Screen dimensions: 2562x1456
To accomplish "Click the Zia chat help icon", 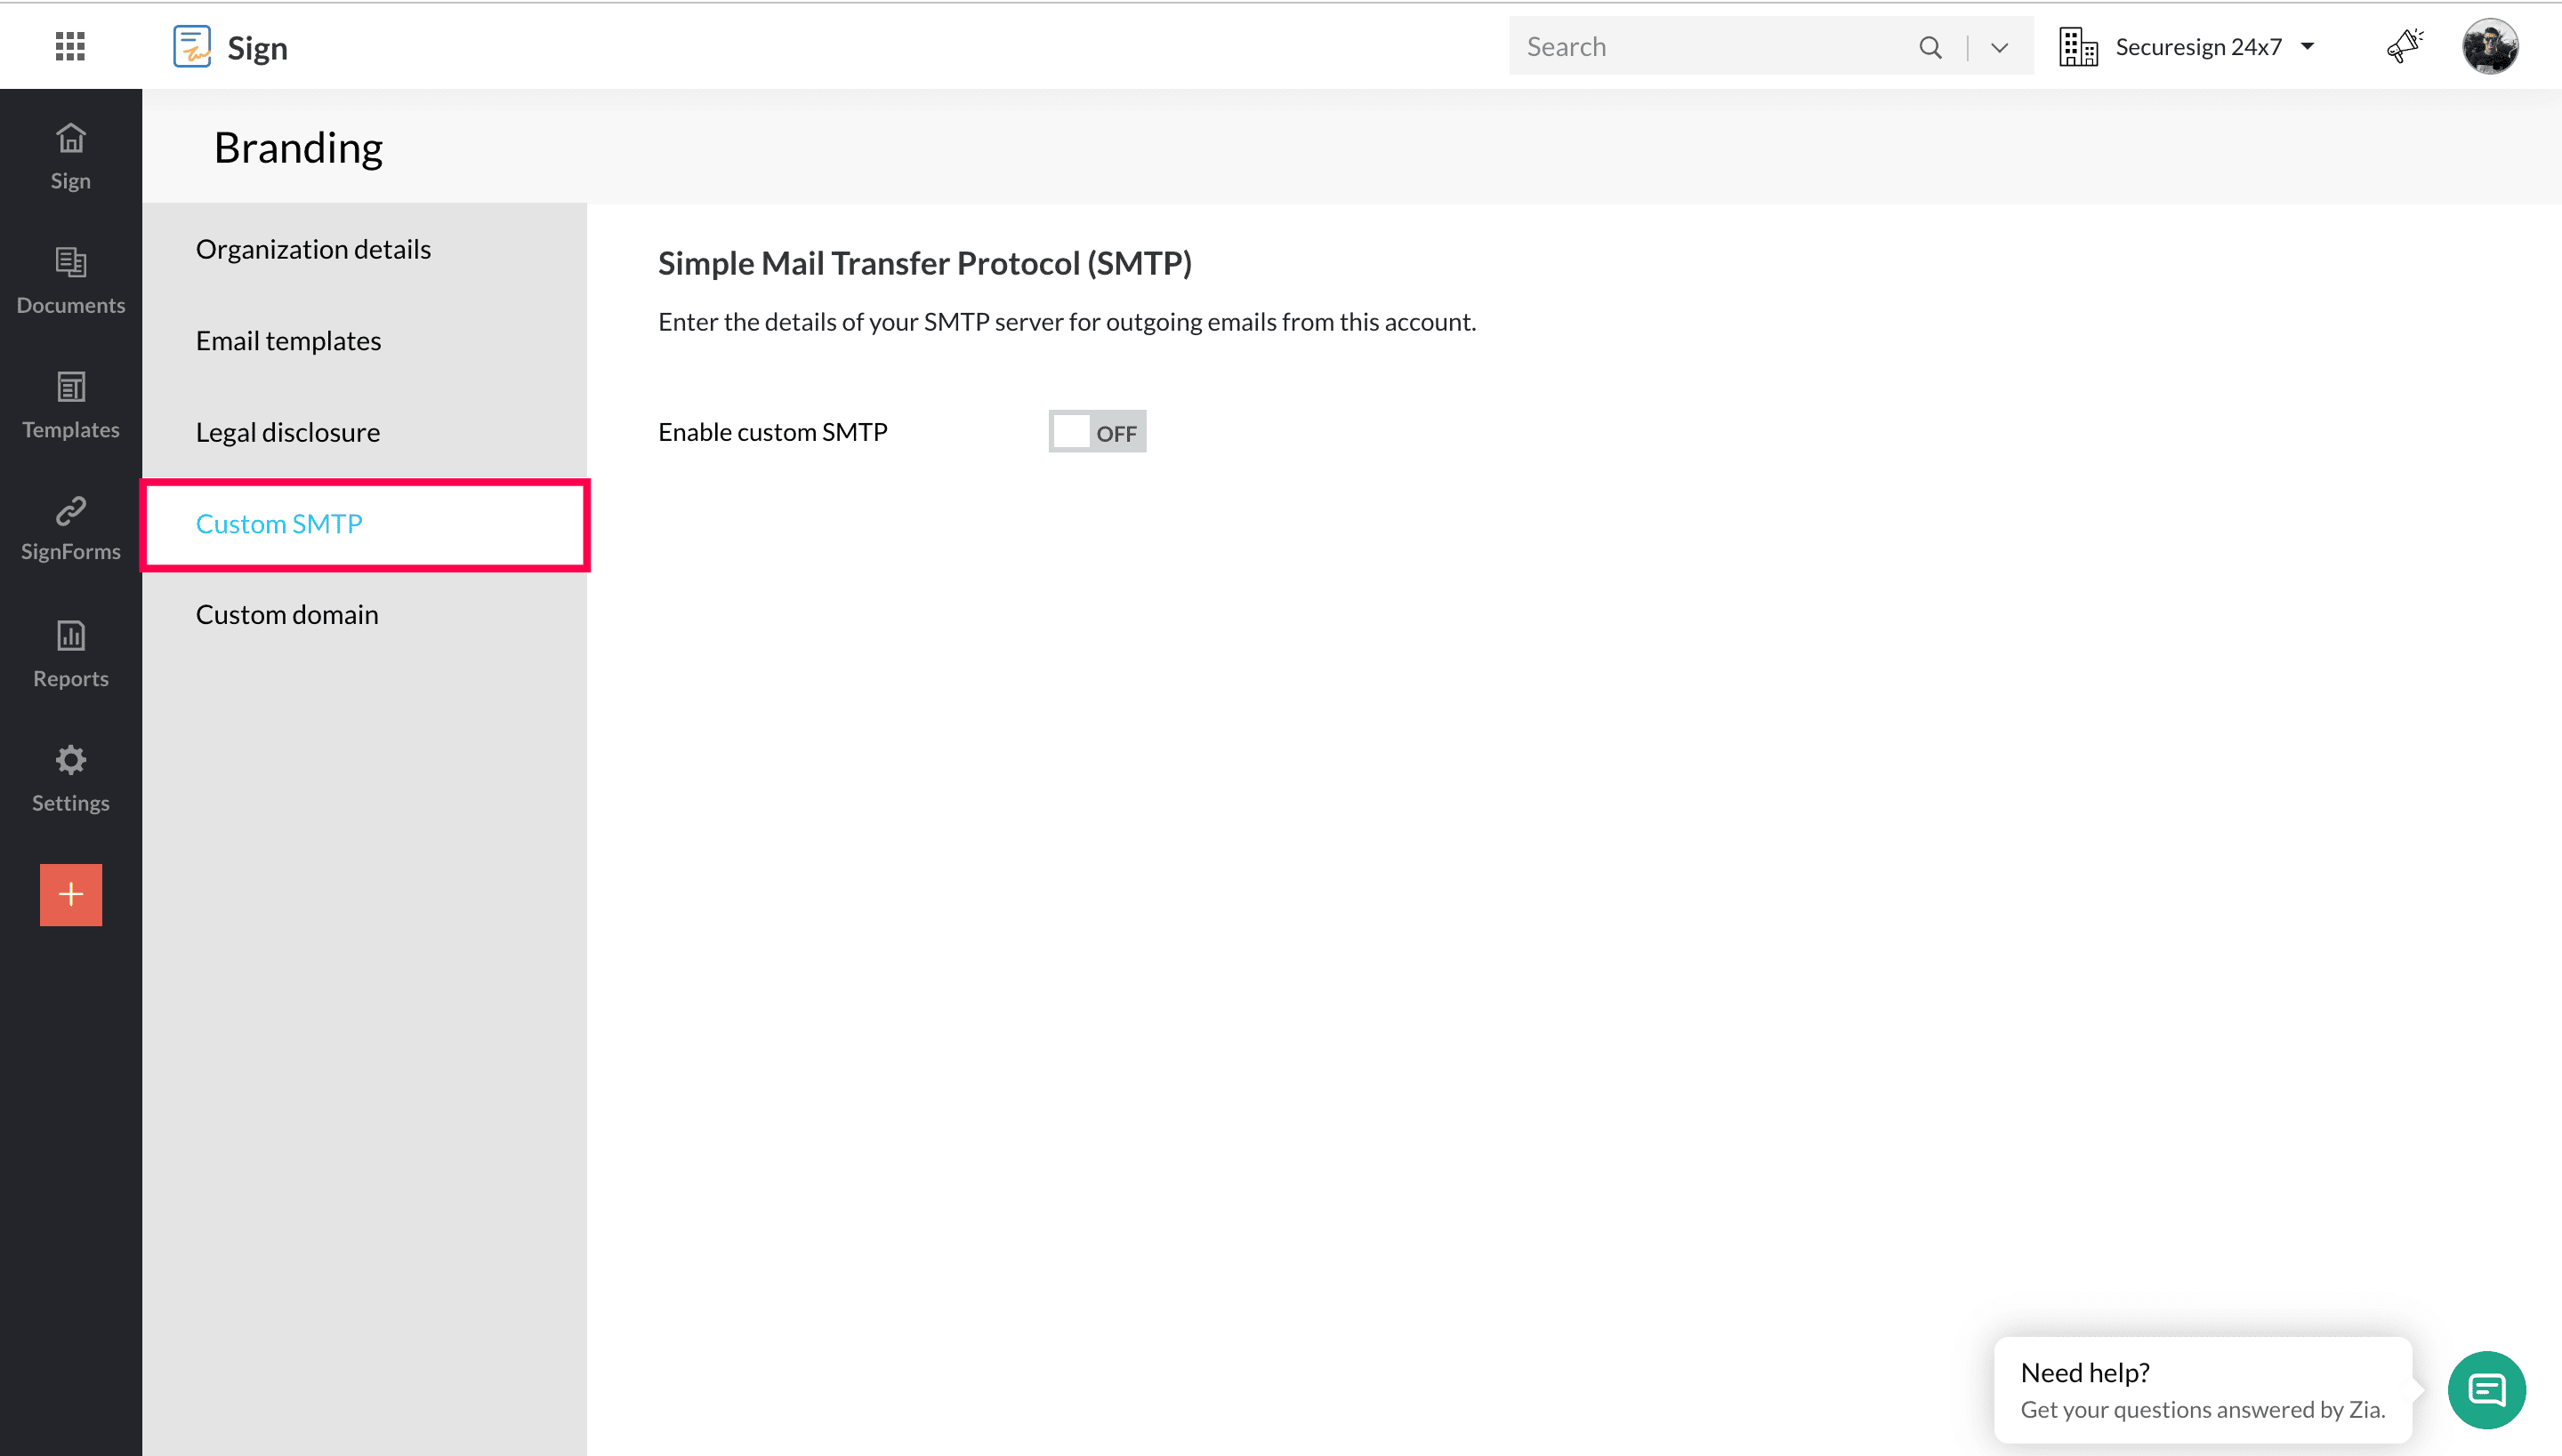I will click(2485, 1389).
